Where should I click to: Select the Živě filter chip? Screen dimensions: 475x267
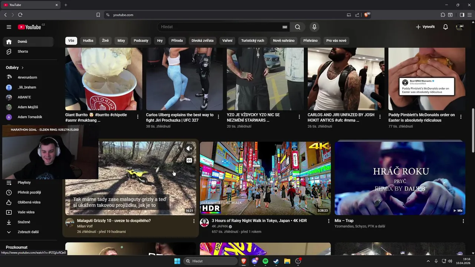pyautogui.click(x=105, y=40)
